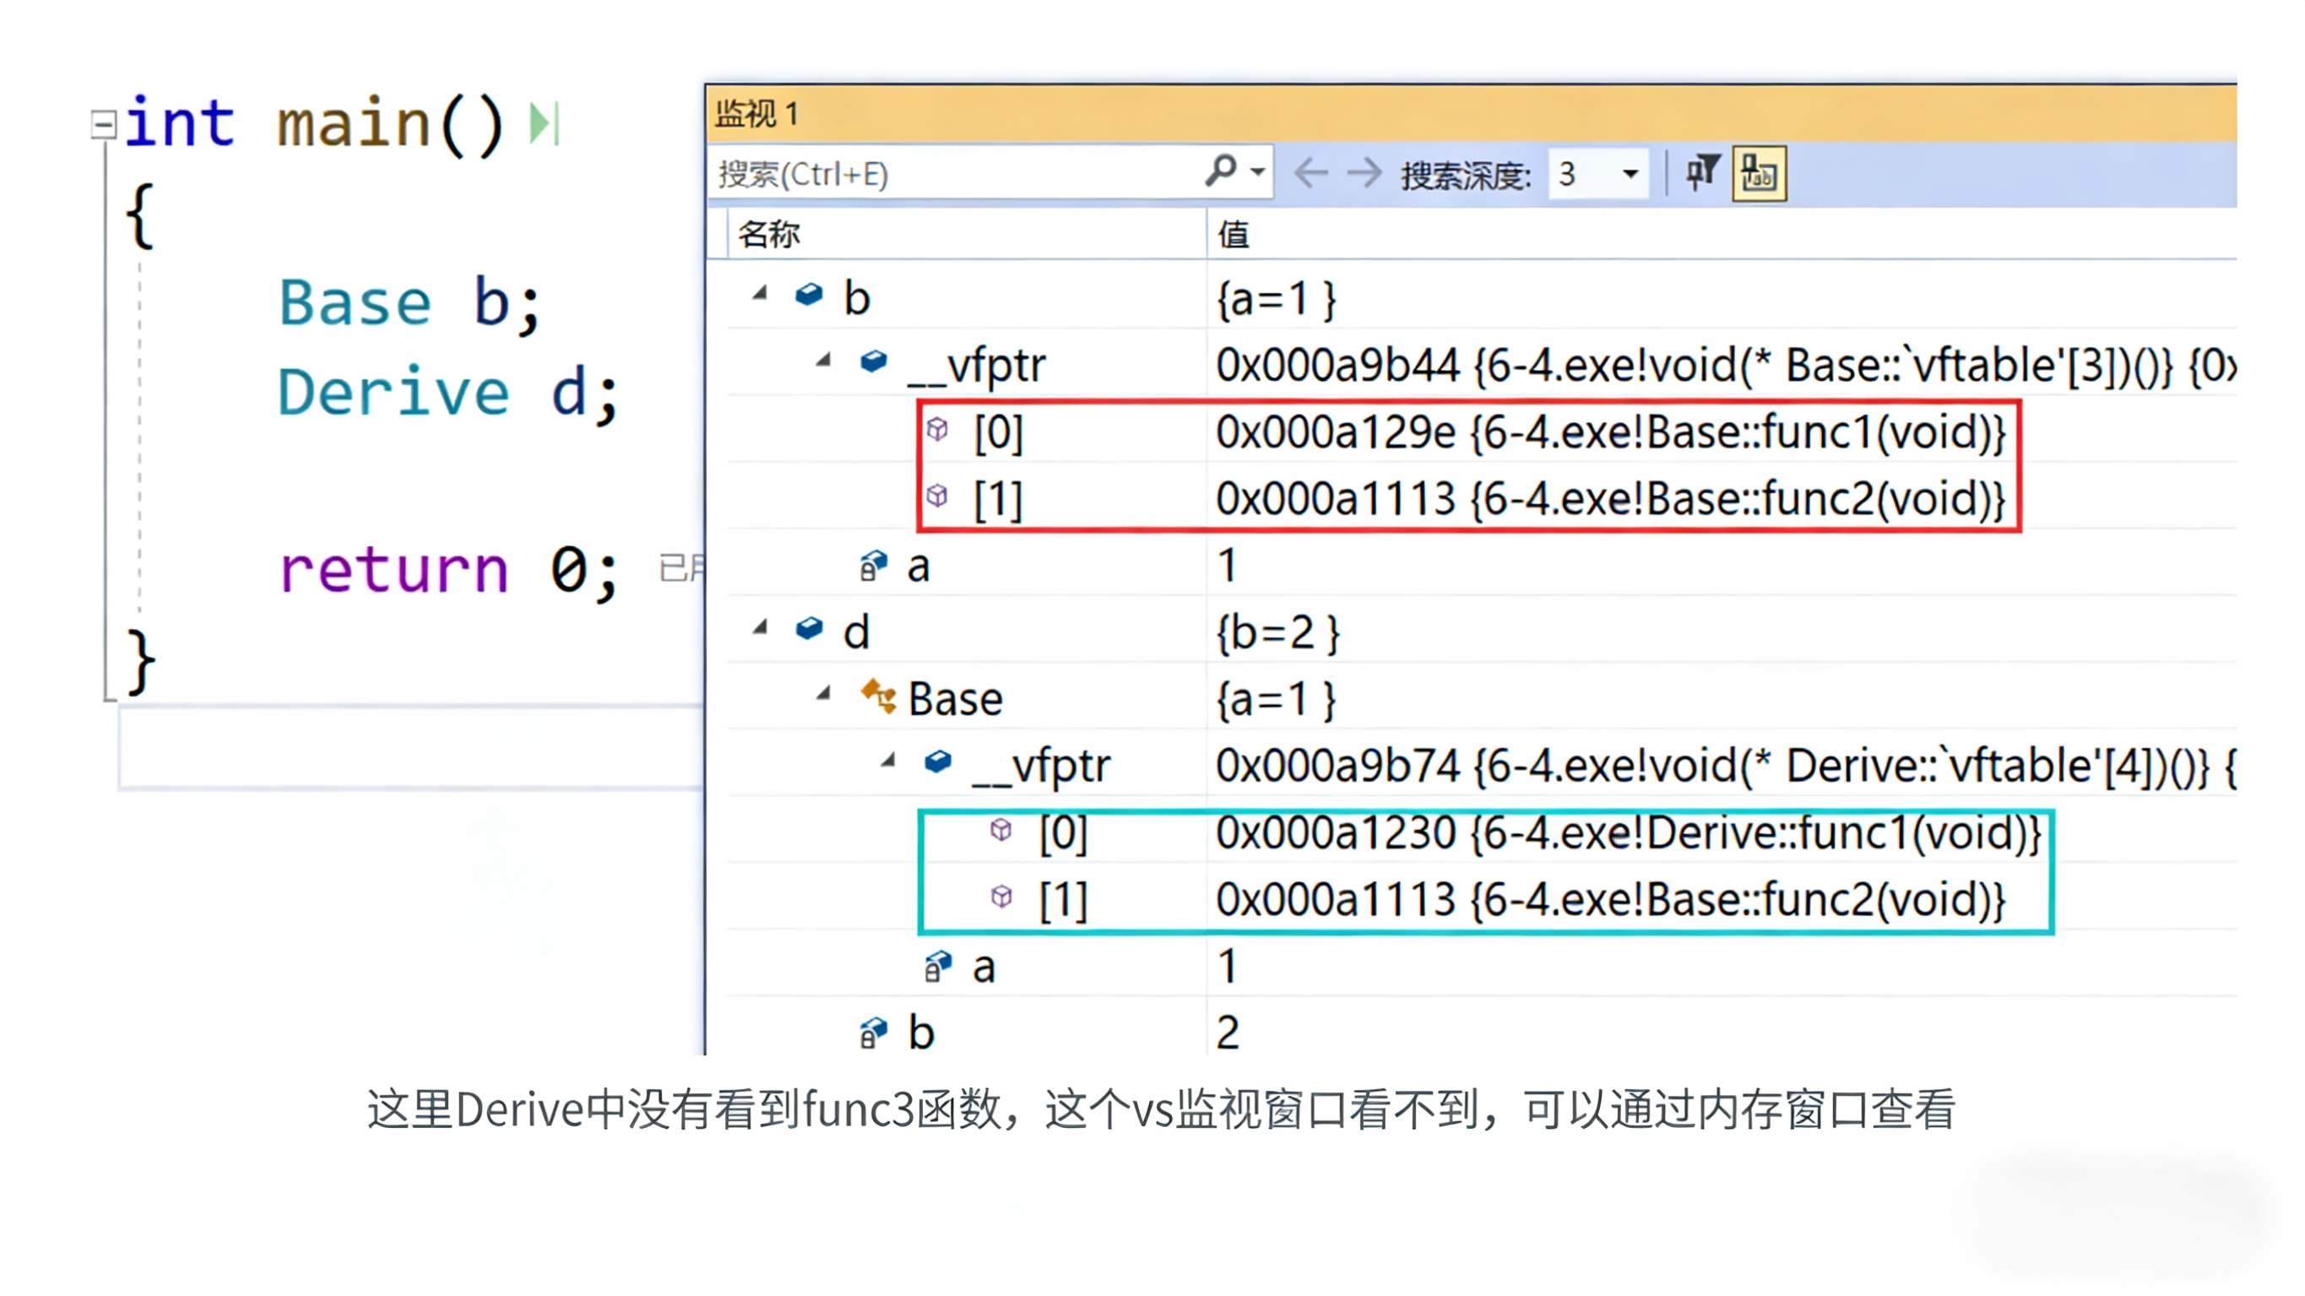Open the search depth dropdown
This screenshot has height=1296, width=2305.
[1630, 174]
